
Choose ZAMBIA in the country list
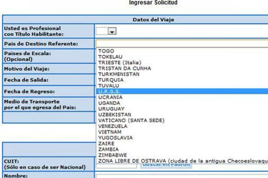182,149
